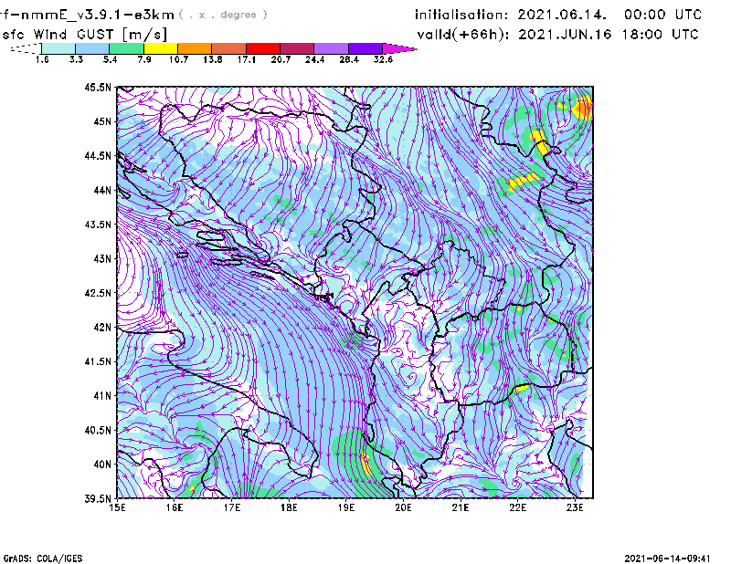731x564 pixels.
Task: Click the 20E longitude label
Action: click(x=403, y=507)
